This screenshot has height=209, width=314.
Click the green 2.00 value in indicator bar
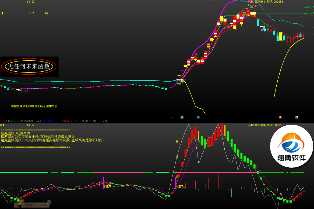(x=105, y=121)
